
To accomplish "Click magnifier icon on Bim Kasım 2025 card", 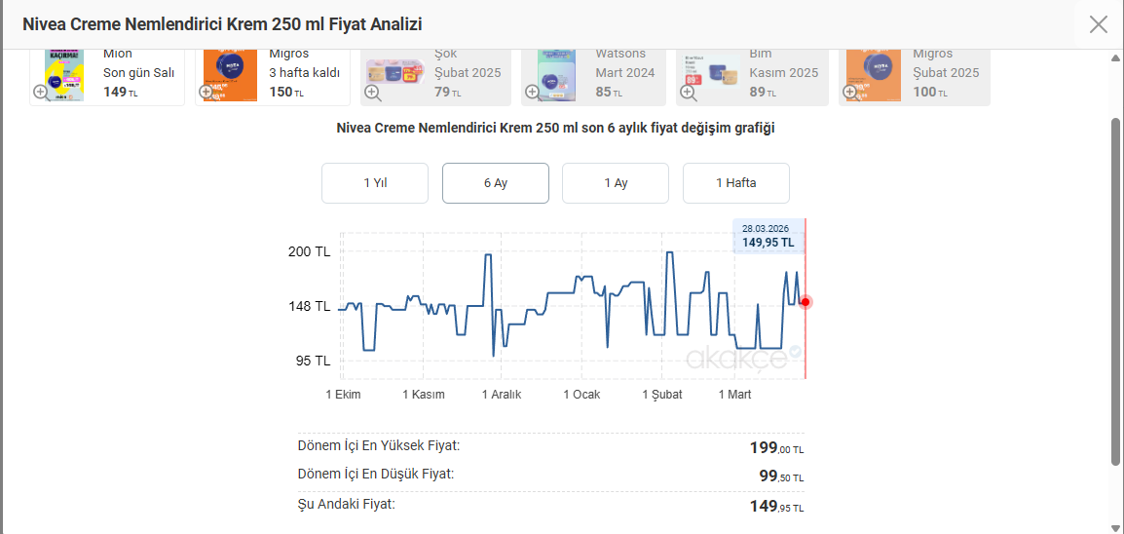I will pos(687,93).
